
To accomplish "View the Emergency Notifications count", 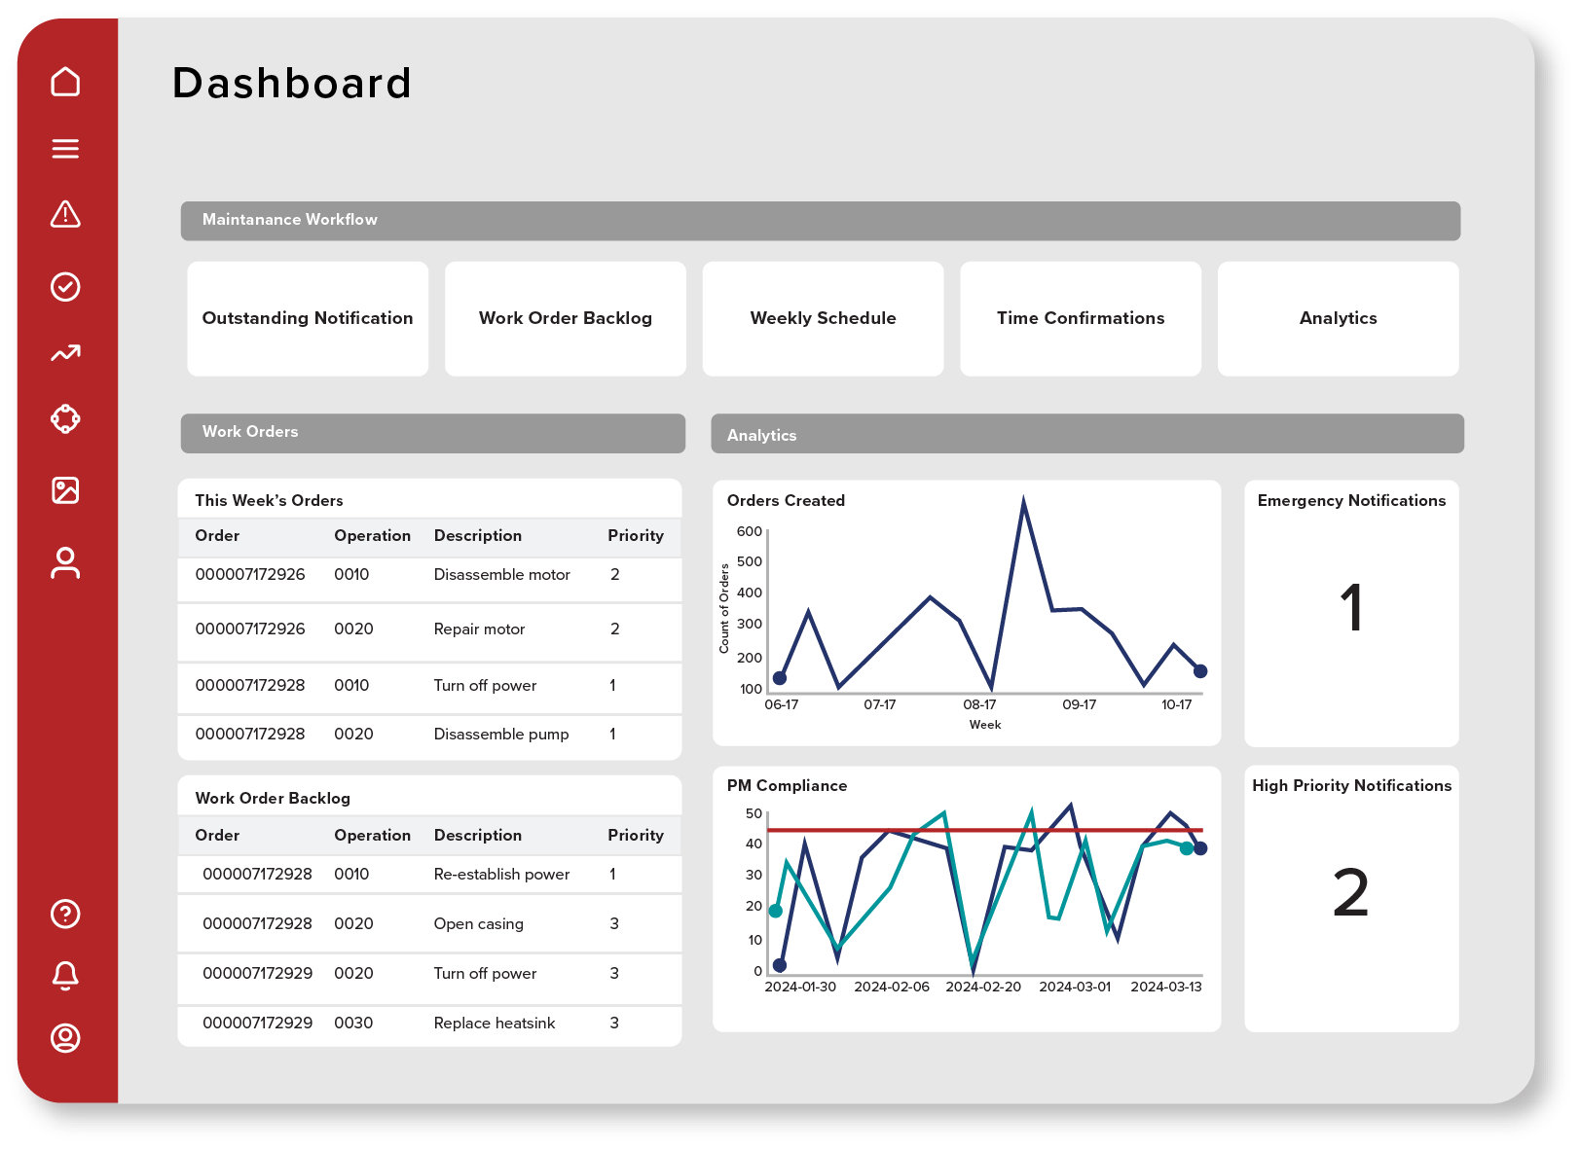I will [x=1351, y=611].
